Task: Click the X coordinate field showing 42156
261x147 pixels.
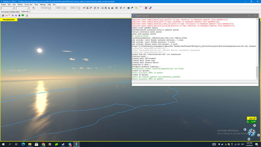Action: (44, 8)
